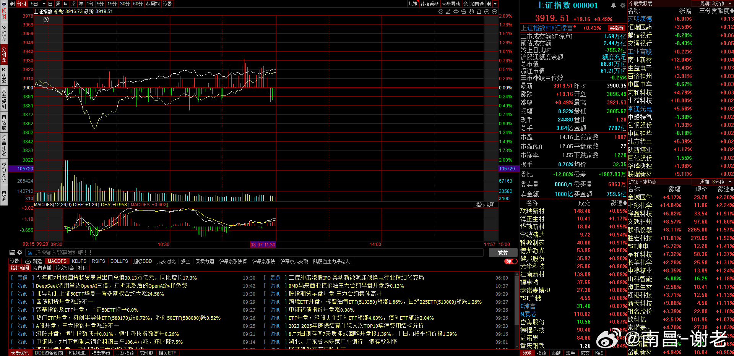Screen dimensions: 734x356
Task: Open the 多周期 view
Action: (153, 4)
